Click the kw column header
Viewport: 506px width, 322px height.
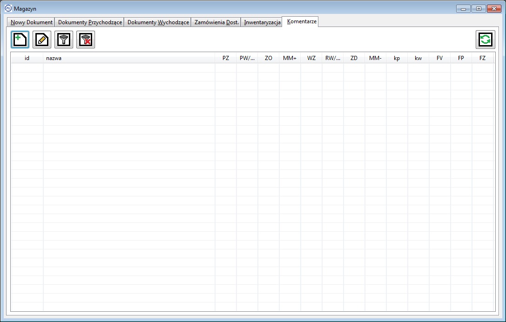coord(418,58)
